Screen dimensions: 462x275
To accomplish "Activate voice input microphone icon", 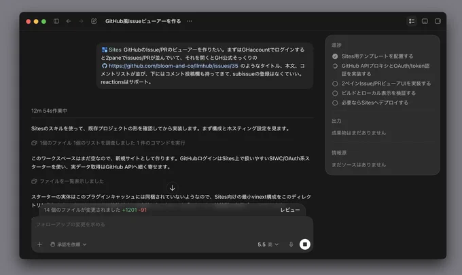I will click(291, 244).
